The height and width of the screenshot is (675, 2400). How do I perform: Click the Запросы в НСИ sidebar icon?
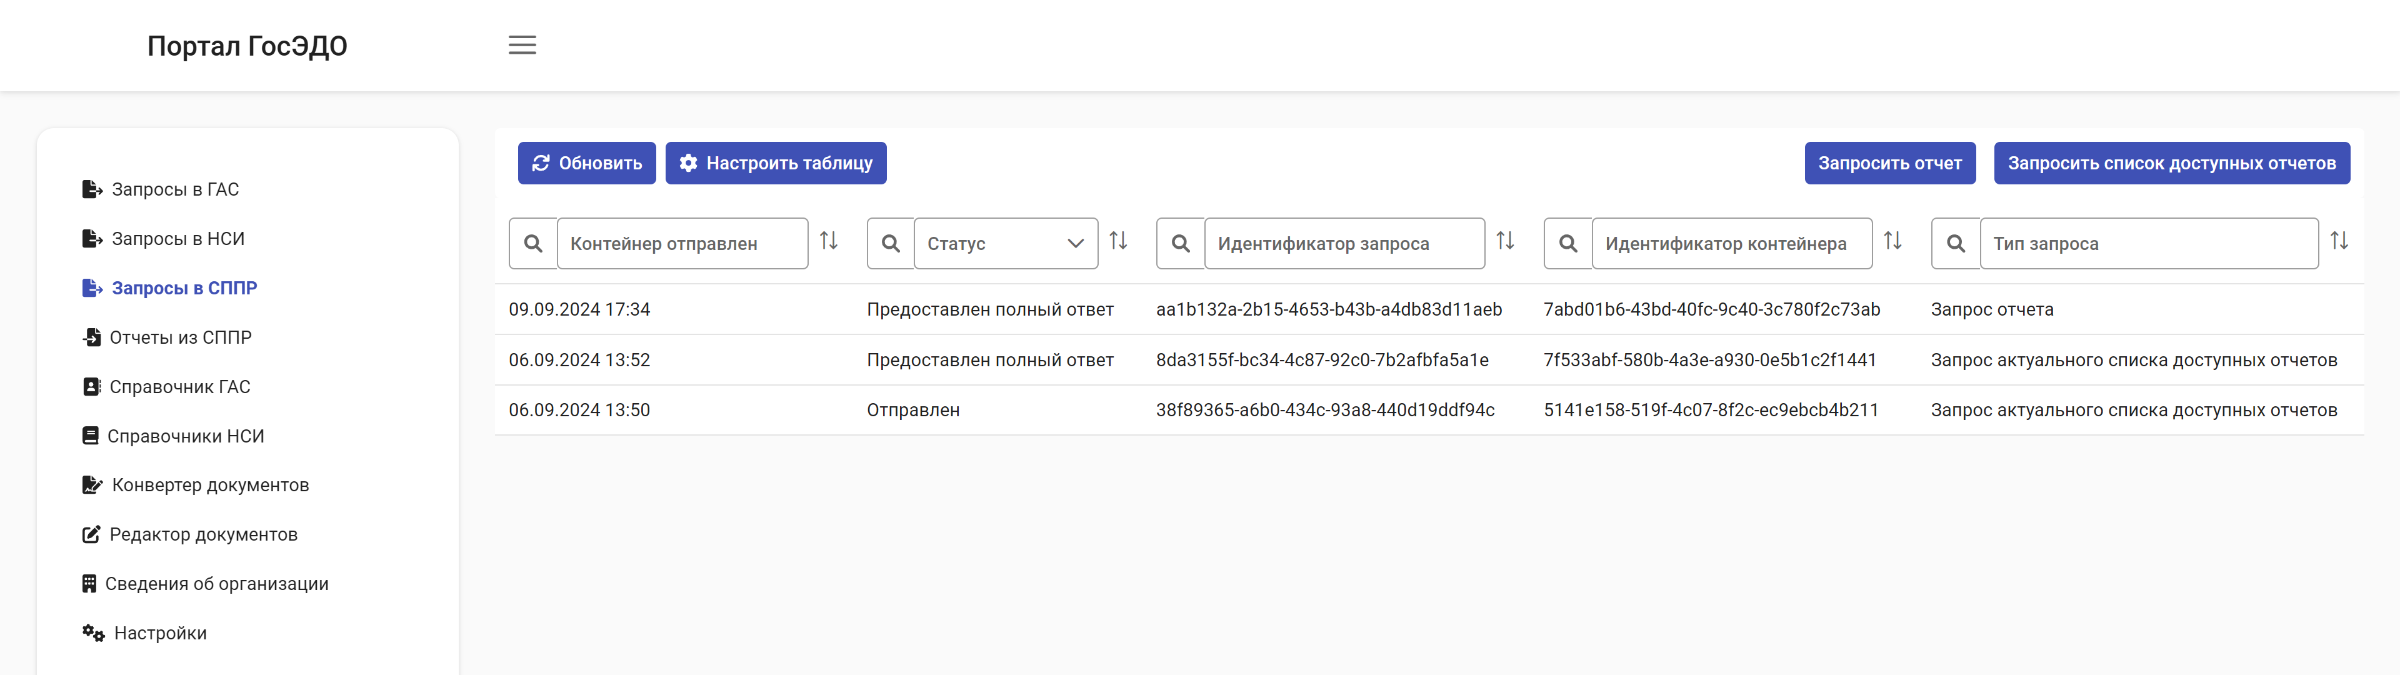pyautogui.click(x=92, y=239)
